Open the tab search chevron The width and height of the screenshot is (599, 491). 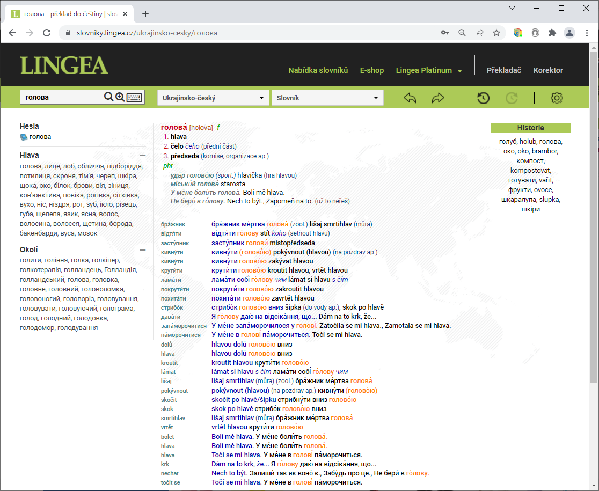pos(512,8)
